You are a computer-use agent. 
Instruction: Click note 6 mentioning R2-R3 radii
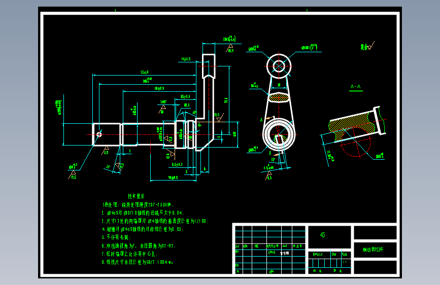click(x=139, y=246)
